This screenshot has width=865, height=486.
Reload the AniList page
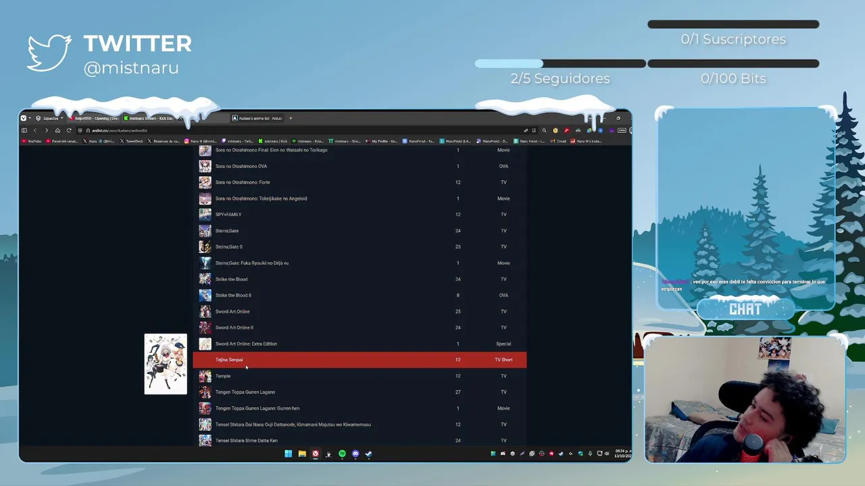pos(68,130)
